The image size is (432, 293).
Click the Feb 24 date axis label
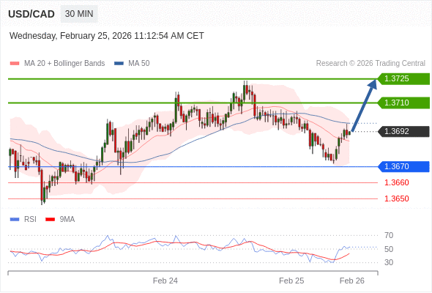tap(165, 281)
